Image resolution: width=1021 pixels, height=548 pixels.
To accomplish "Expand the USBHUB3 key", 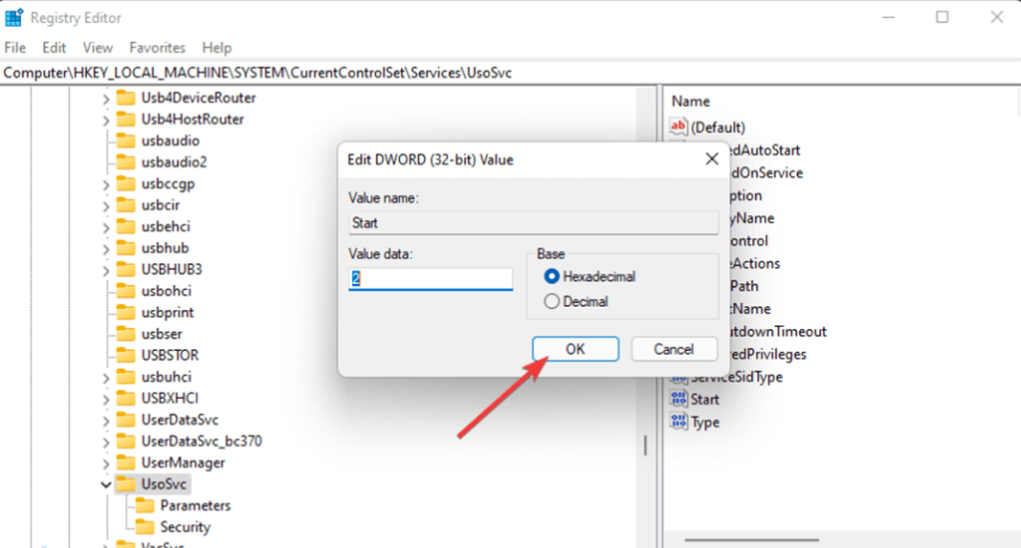I will (x=105, y=271).
